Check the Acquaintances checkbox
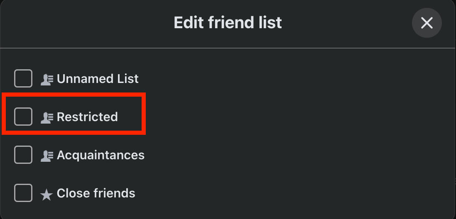Image resolution: width=456 pixels, height=219 pixels. [x=23, y=155]
